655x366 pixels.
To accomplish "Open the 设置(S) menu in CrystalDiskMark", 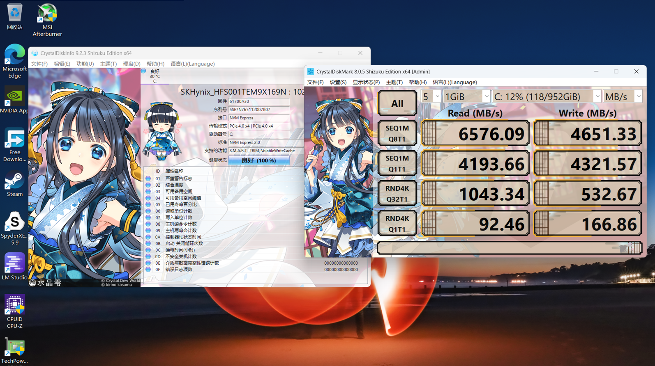I will click(x=338, y=82).
